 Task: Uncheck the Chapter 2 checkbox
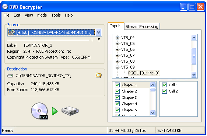pyautogui.click(x=117, y=91)
